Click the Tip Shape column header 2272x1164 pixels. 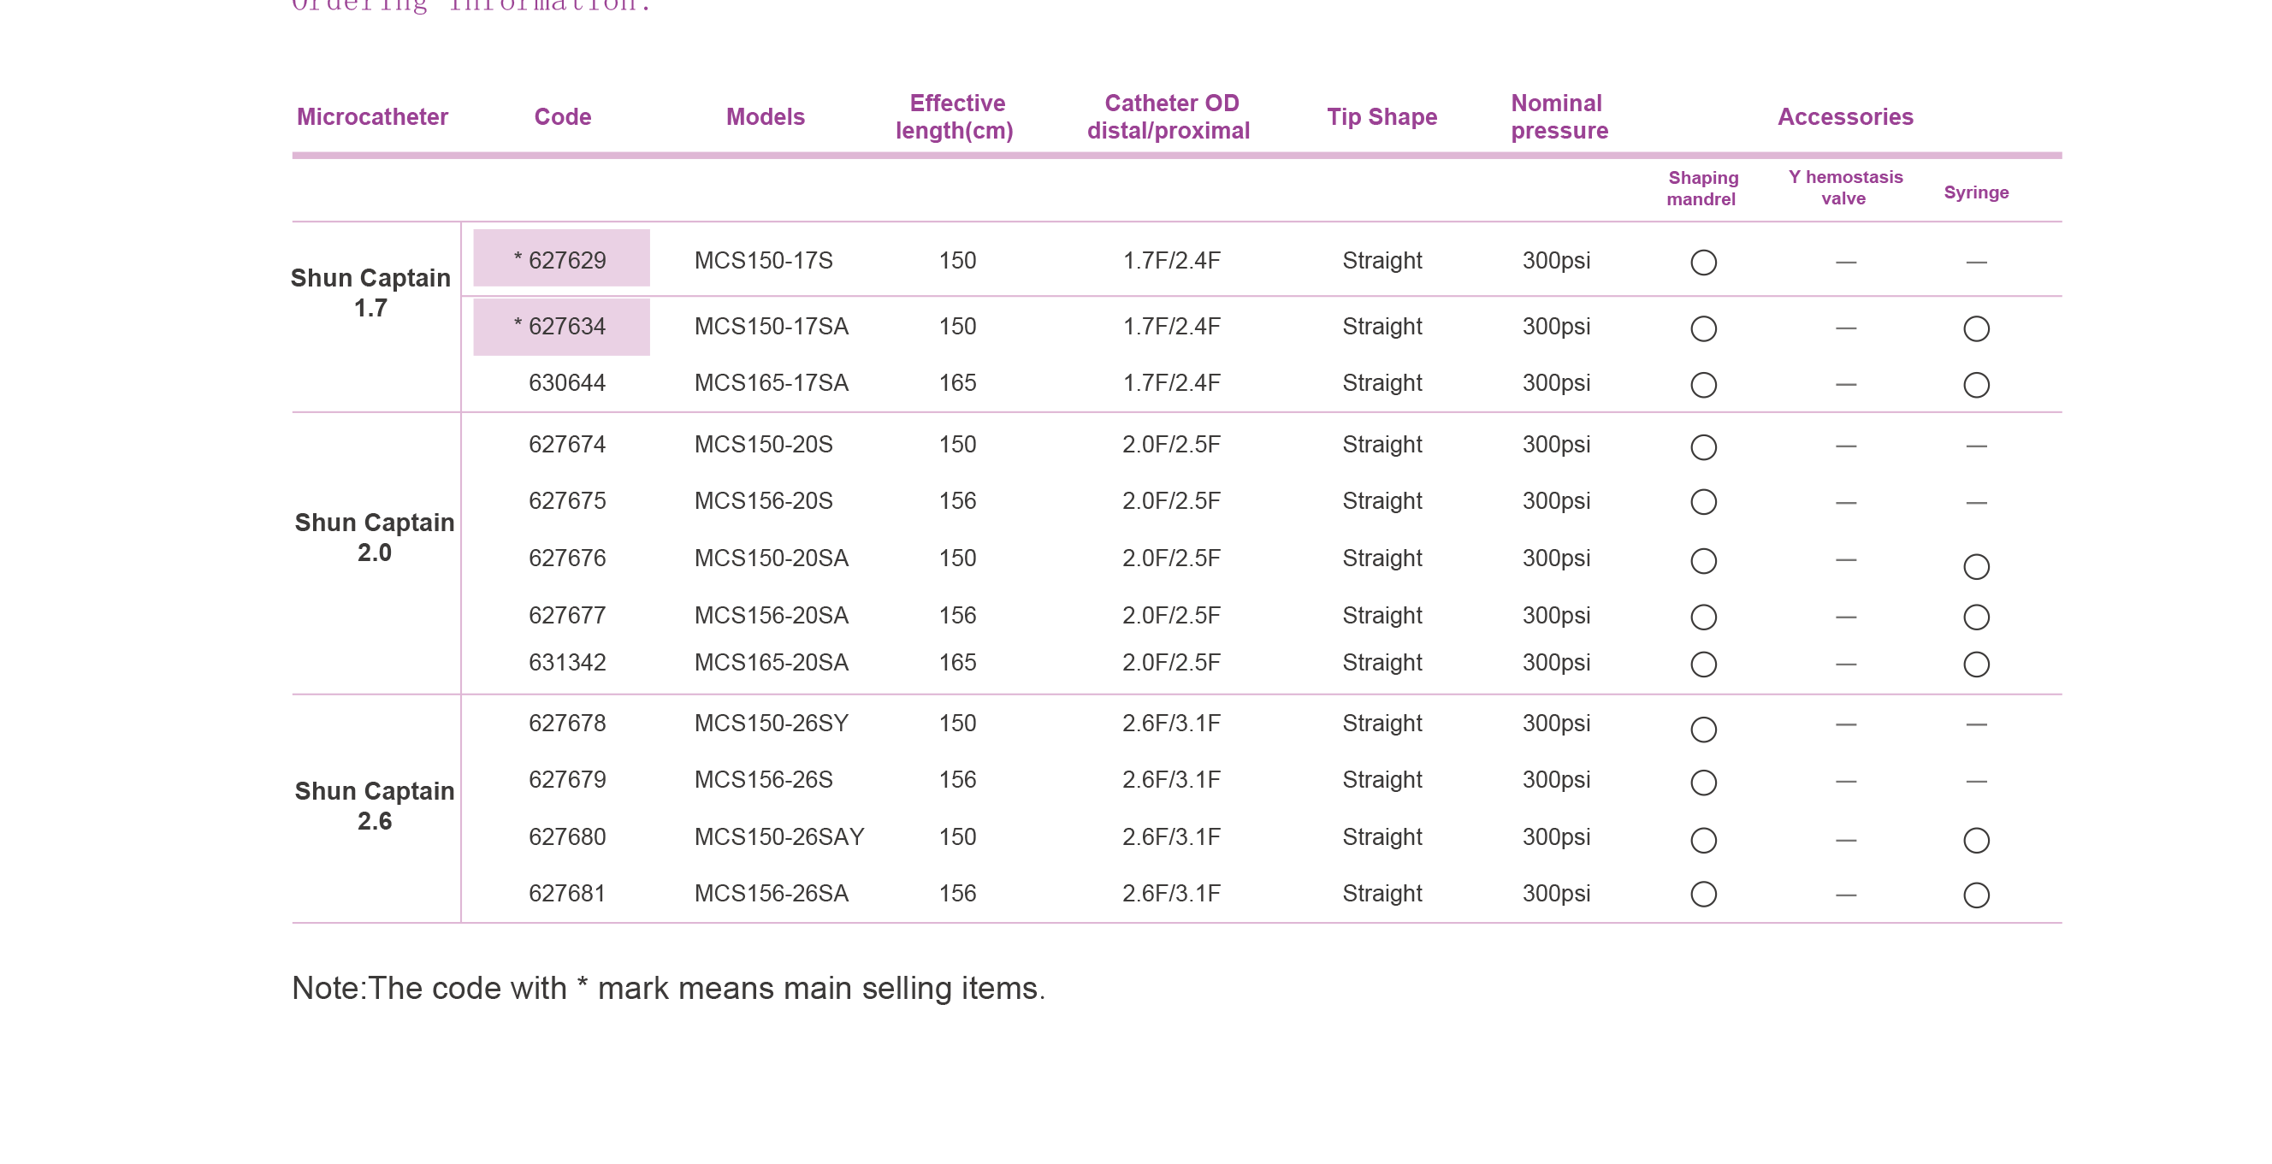coord(1382,116)
